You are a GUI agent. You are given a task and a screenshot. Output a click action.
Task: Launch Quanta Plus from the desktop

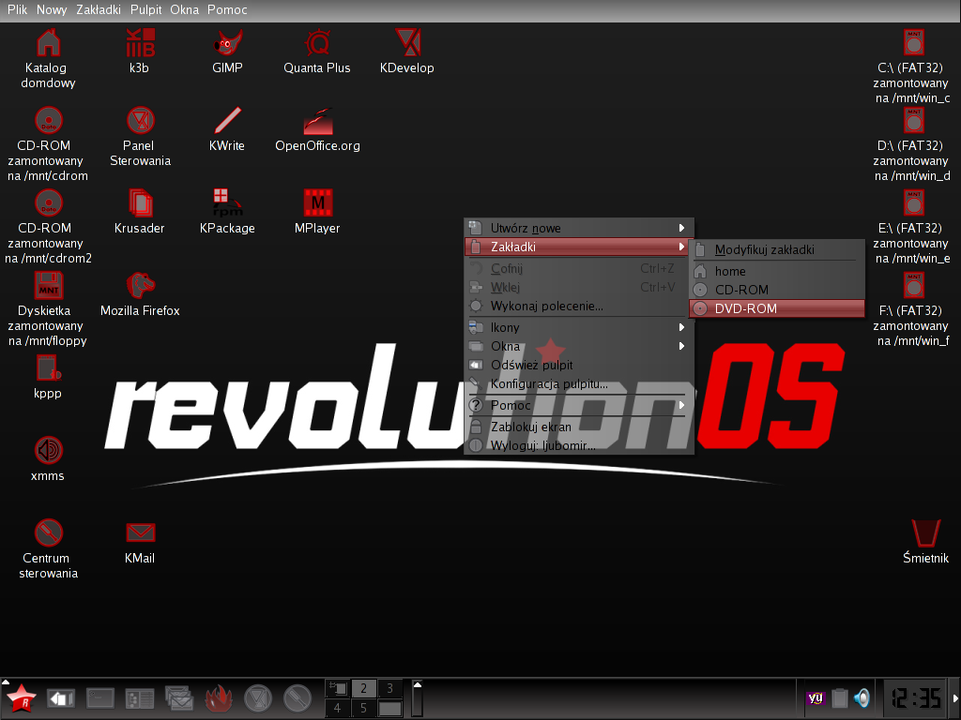(x=317, y=44)
